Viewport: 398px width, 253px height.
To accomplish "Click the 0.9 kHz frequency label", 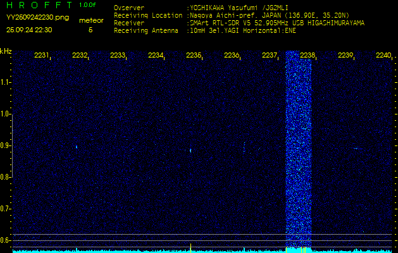I will click(5, 145).
